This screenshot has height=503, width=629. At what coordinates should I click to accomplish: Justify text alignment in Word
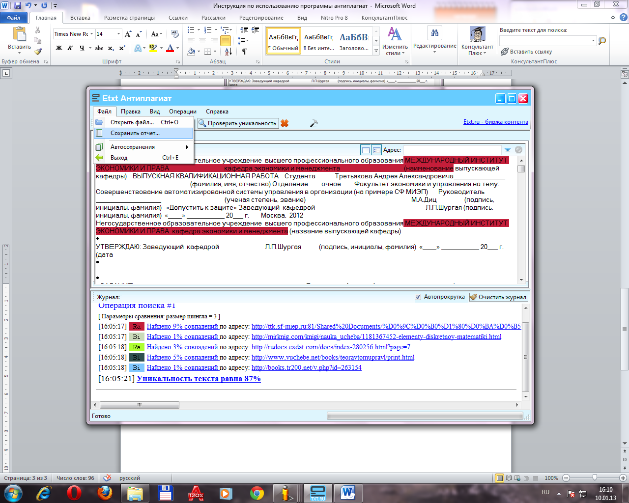point(226,41)
